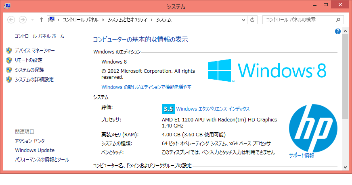The image size is (352, 185).
Task: Open Windows Update link
Action: (x=35, y=150)
